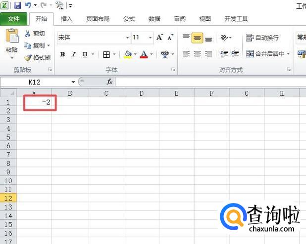Select row 12 header
The image size is (306, 244).
click(8, 198)
